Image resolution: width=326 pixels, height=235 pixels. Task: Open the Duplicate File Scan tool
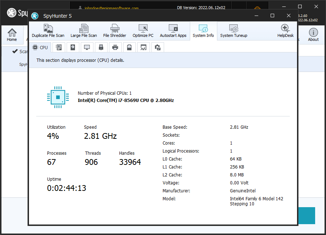point(48,31)
